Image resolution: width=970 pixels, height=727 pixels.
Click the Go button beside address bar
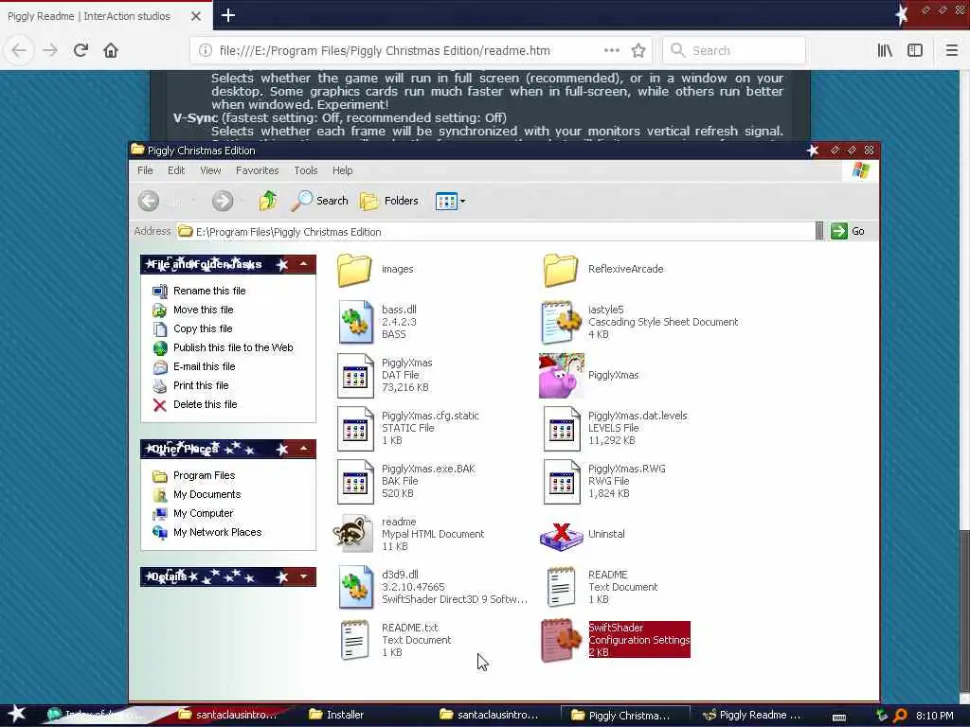click(x=848, y=231)
